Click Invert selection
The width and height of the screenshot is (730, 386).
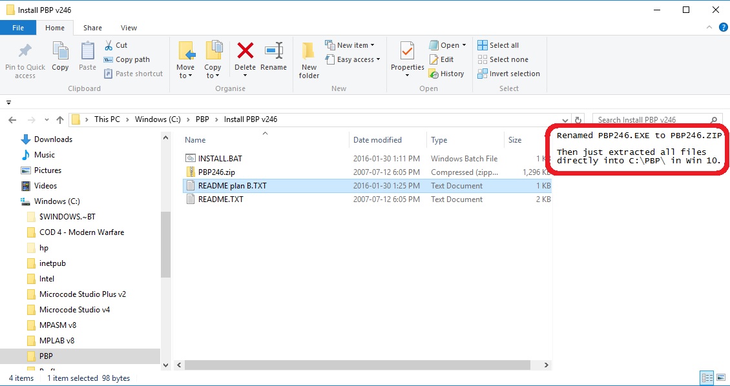tap(509, 74)
